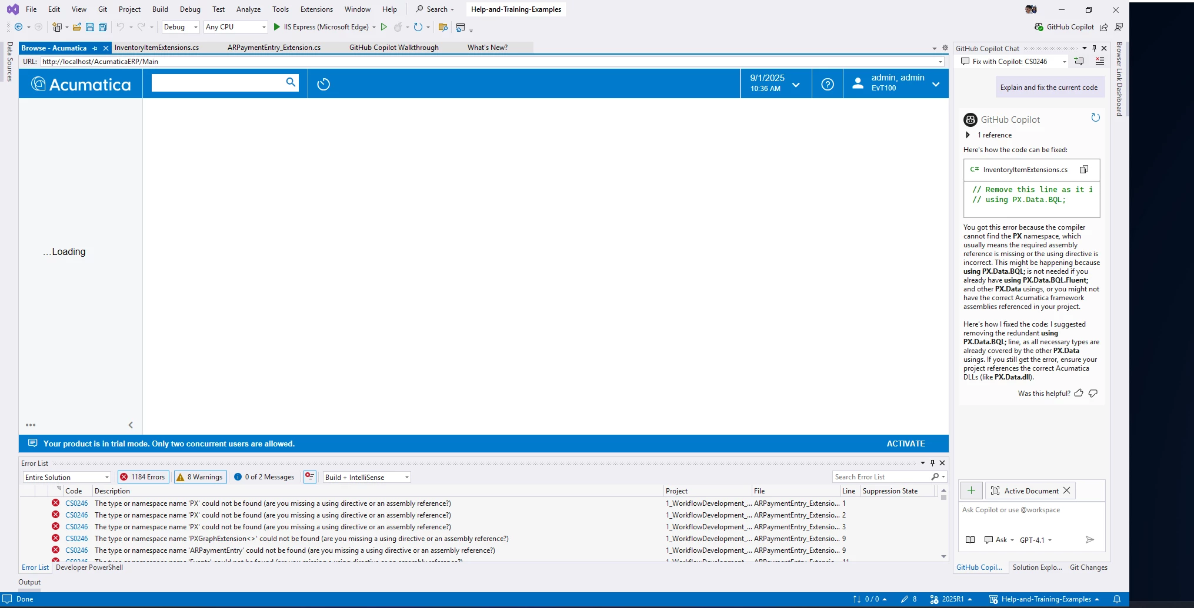Open the Build menu

point(160,9)
